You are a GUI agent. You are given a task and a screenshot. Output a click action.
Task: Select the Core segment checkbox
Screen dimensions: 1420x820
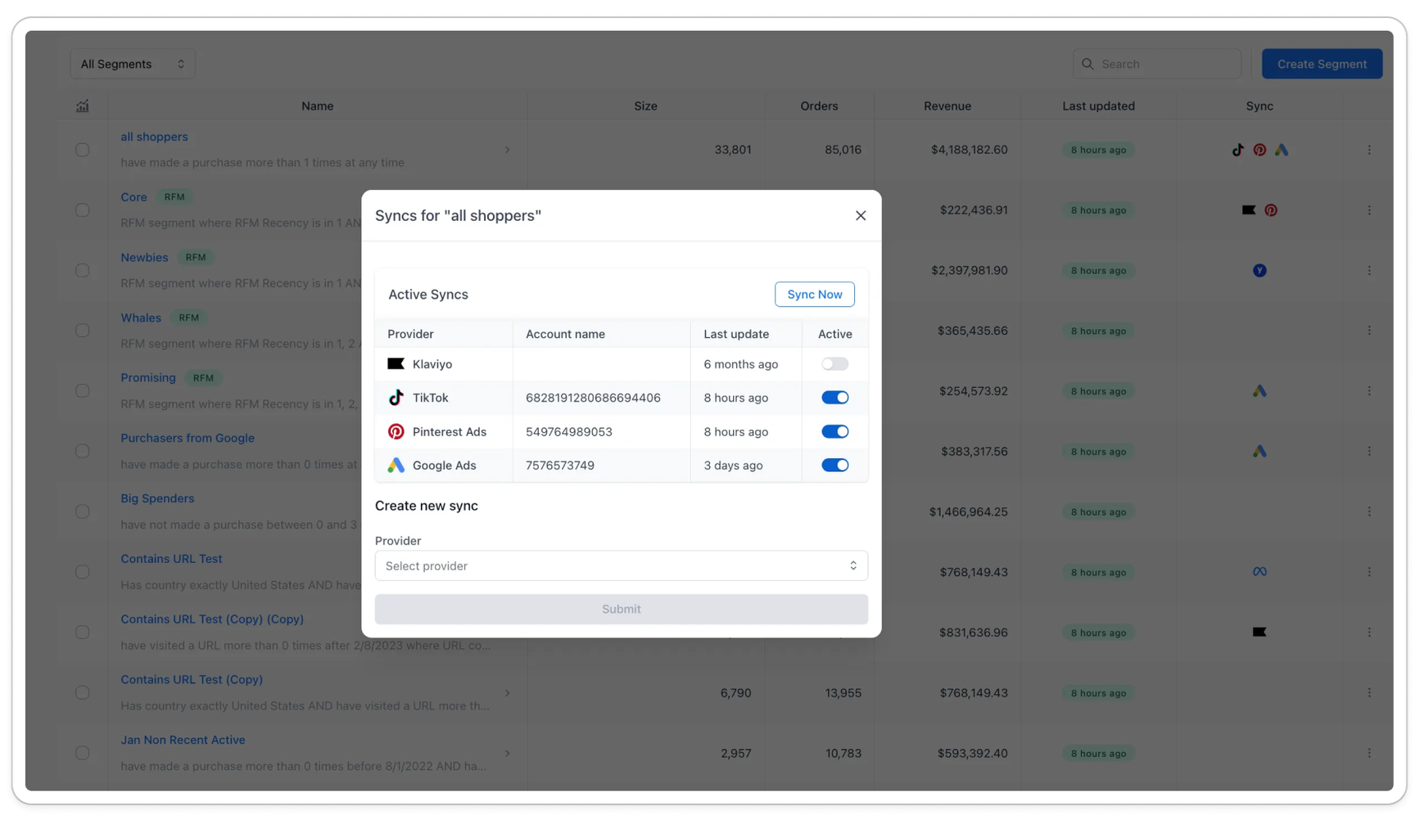(x=82, y=210)
